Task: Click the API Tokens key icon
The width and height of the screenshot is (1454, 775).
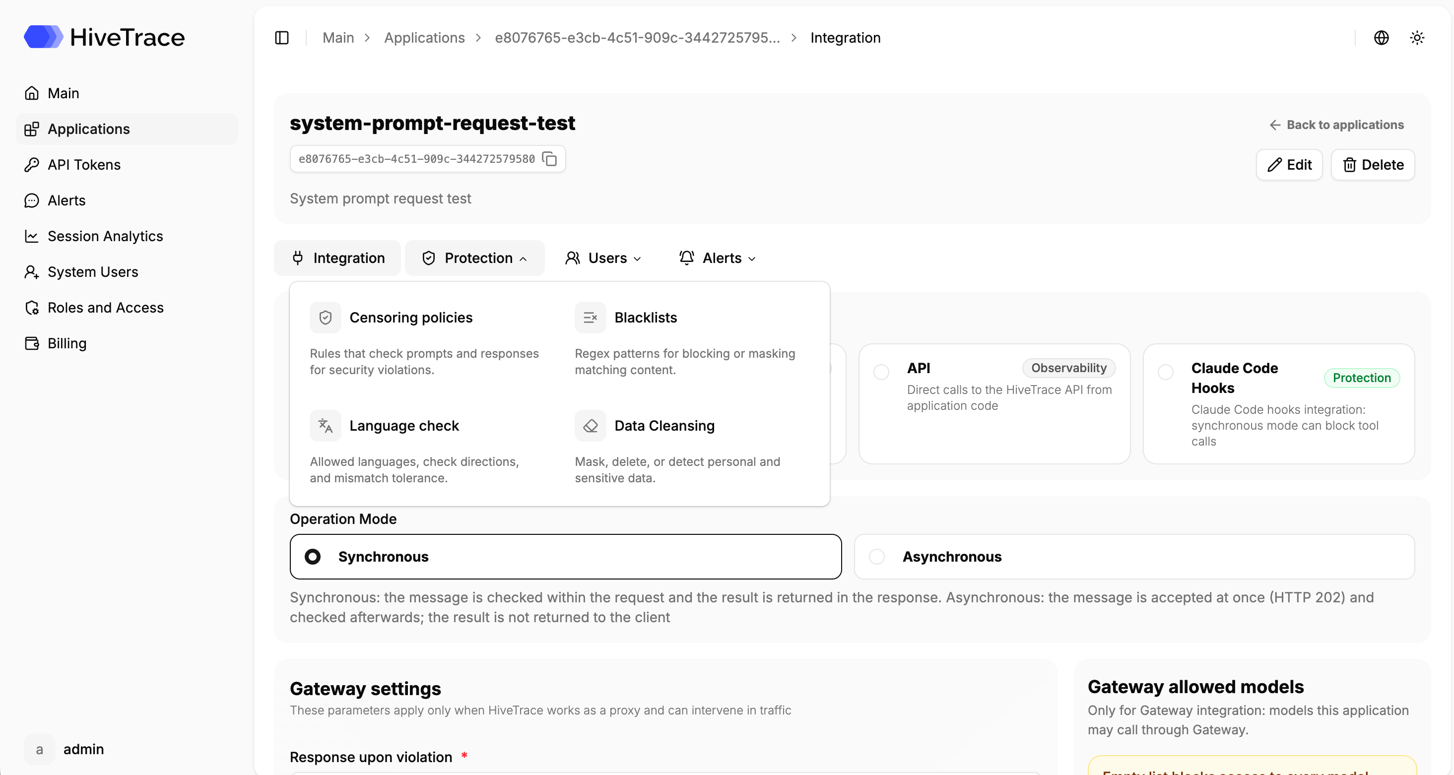Action: (32, 165)
